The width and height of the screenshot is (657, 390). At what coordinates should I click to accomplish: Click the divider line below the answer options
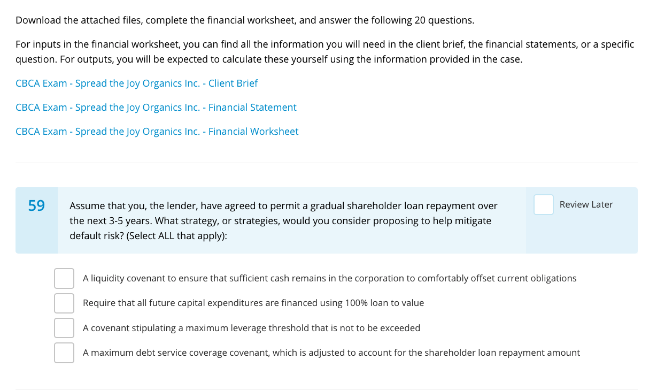(326, 389)
